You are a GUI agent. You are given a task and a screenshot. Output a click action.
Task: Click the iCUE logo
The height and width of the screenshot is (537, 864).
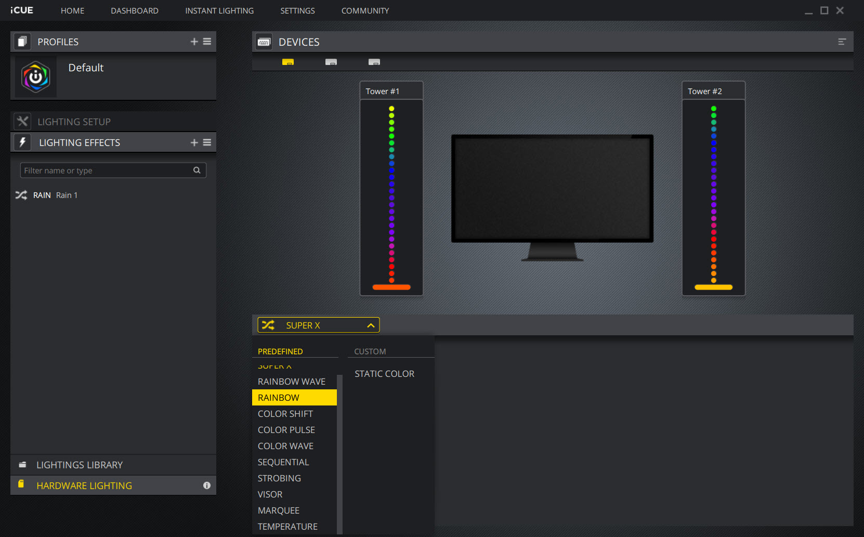22,10
